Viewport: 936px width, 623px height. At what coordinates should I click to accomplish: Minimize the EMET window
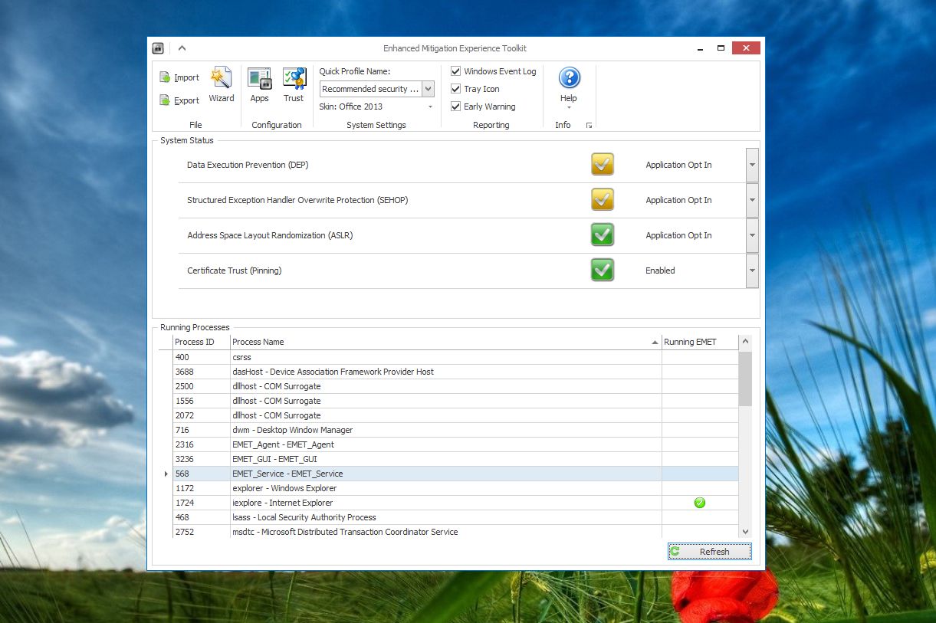(699, 48)
